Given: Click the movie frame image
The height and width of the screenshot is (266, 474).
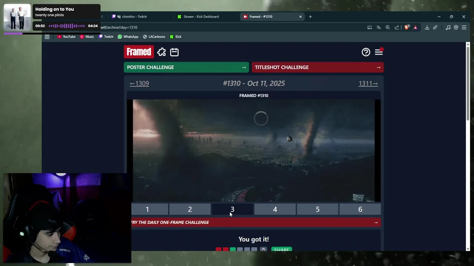Looking at the screenshot, I should 254,151.
